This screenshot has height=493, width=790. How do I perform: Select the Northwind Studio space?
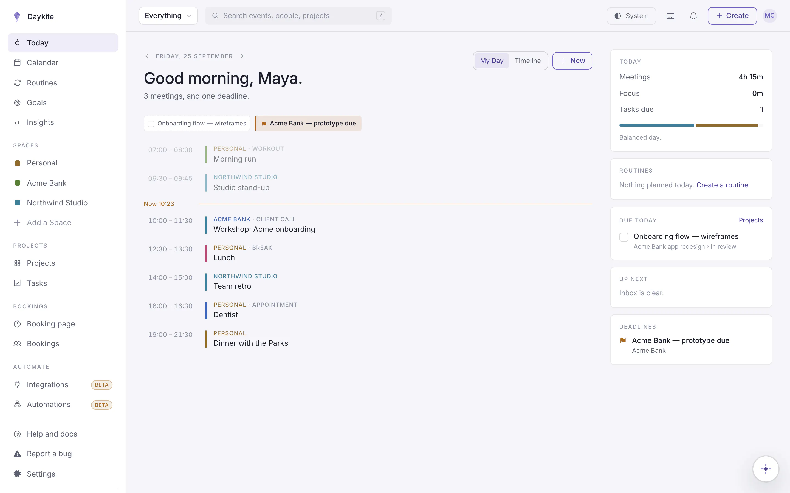(63, 203)
